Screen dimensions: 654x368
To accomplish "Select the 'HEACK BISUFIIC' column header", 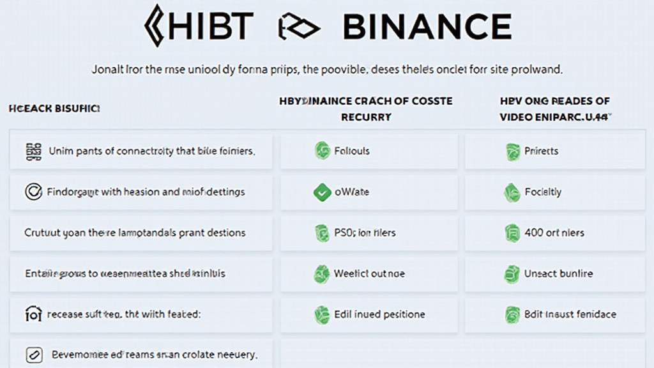I will [54, 109].
